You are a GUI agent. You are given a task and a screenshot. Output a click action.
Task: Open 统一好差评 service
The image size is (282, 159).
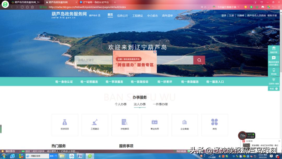(x=165, y=82)
